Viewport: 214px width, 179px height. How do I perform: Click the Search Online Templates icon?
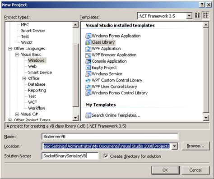click(88, 115)
